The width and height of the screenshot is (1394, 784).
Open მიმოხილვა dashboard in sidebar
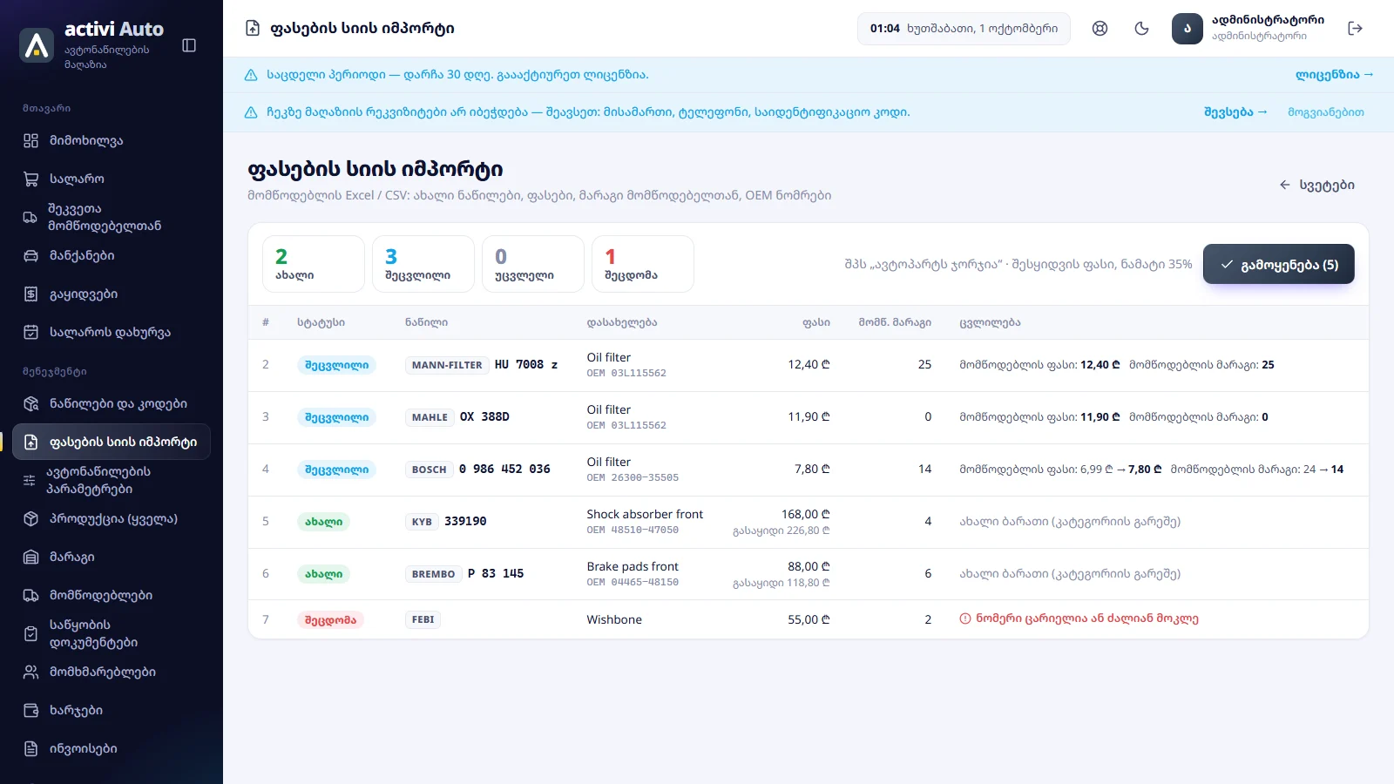point(112,141)
